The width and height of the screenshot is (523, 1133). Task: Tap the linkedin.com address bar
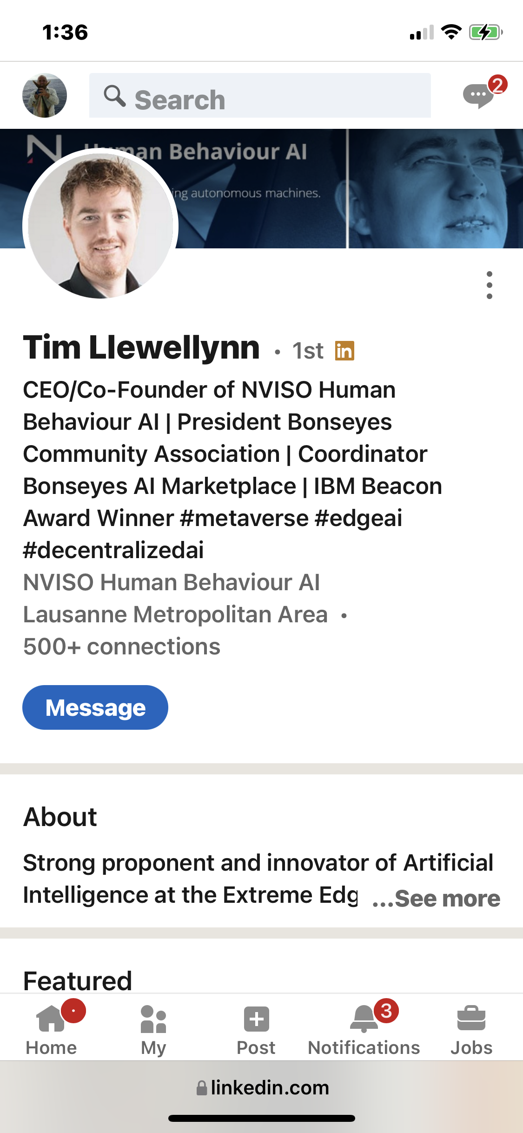[x=270, y=1088]
